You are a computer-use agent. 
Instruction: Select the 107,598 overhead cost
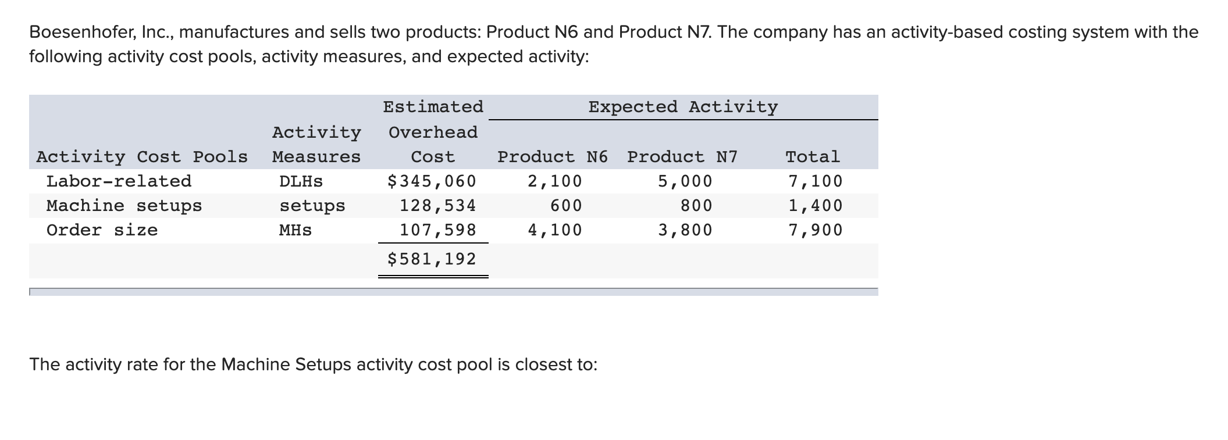click(x=437, y=230)
